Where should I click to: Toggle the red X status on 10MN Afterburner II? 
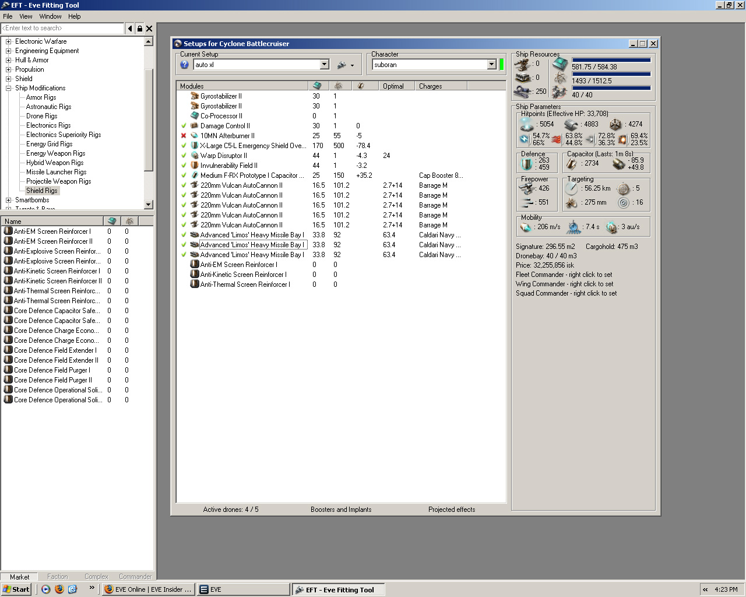pos(184,136)
